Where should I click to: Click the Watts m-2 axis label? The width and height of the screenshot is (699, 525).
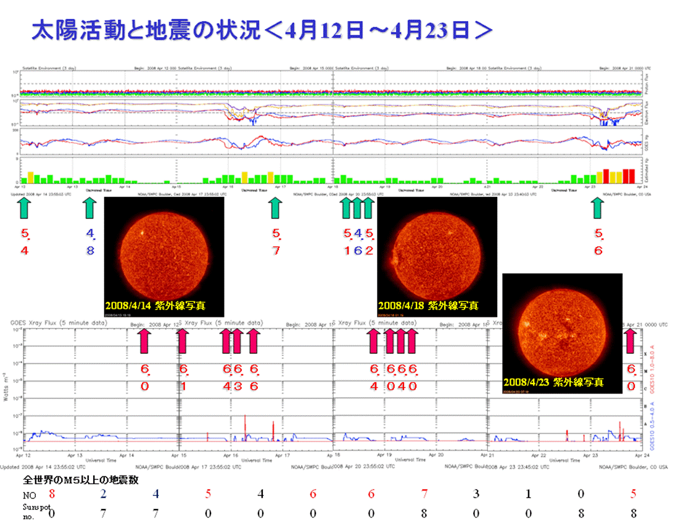(x=6, y=387)
